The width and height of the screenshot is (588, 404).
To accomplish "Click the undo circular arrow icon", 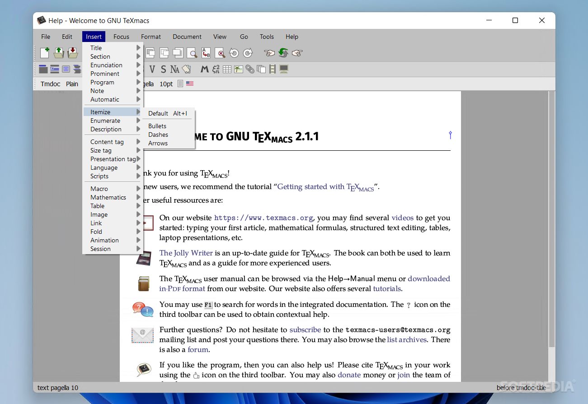I will pyautogui.click(x=234, y=53).
